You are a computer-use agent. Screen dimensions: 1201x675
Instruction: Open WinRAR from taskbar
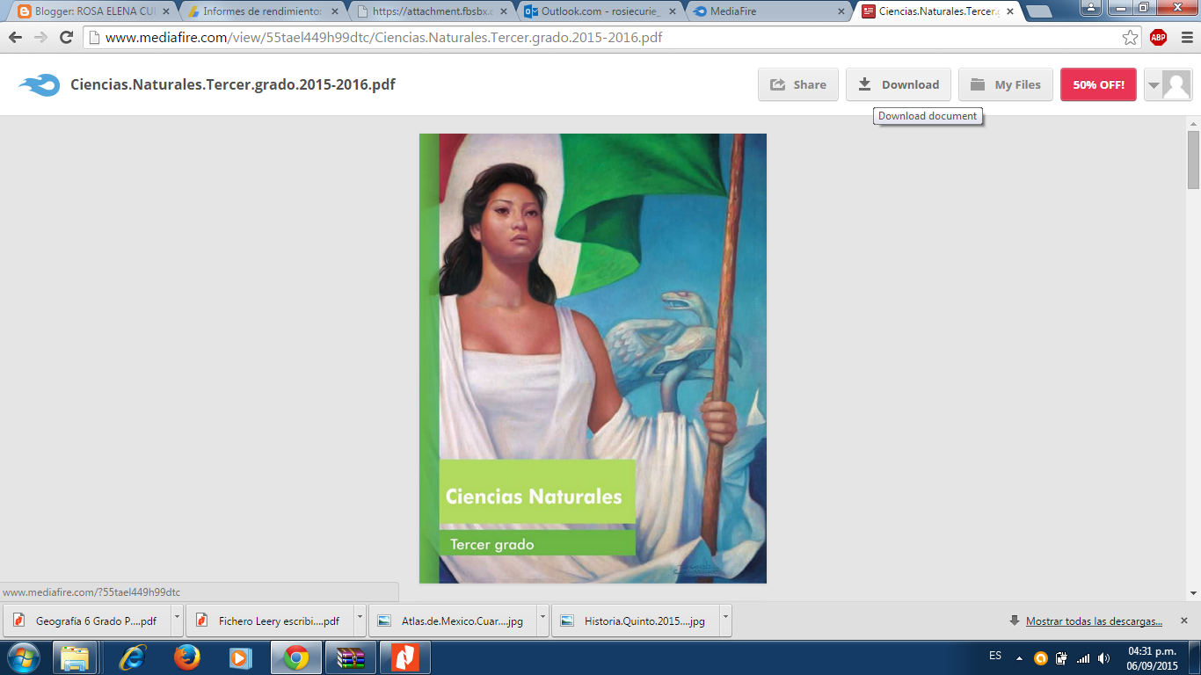point(350,657)
